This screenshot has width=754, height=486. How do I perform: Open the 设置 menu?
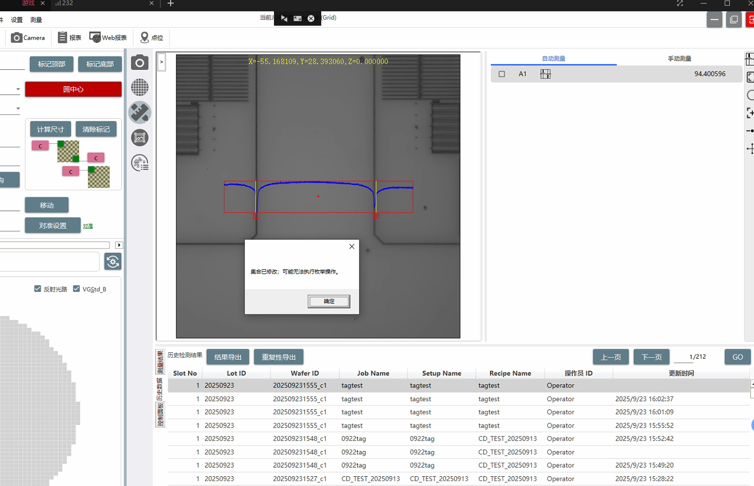click(17, 20)
